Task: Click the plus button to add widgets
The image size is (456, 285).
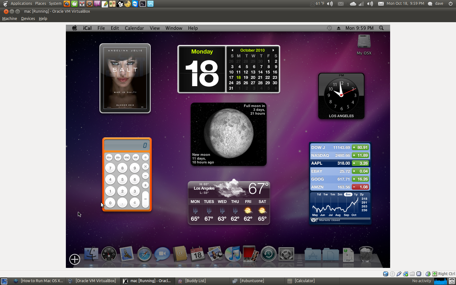Action: [75, 259]
